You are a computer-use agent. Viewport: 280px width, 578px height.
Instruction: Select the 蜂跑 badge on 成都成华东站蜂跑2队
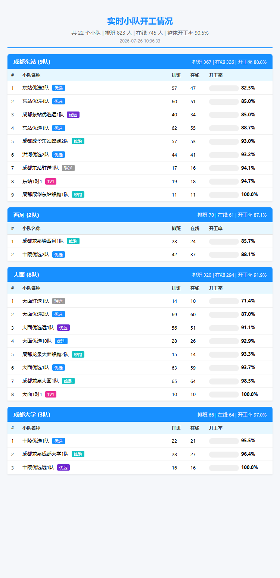[x=78, y=141]
